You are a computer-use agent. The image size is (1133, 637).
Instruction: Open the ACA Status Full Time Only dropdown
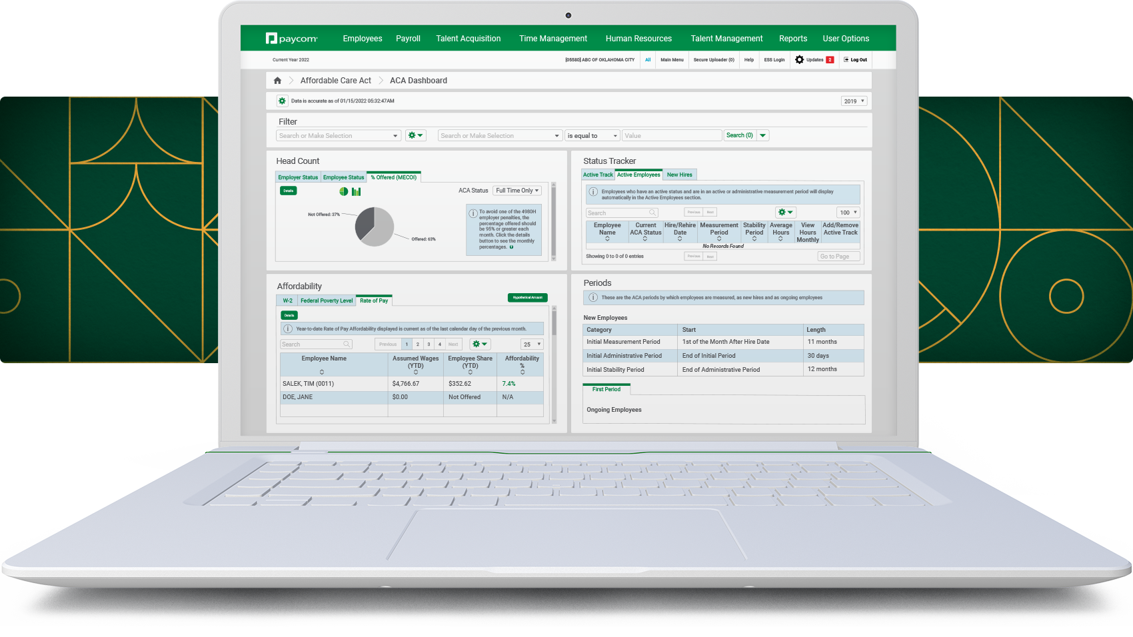(x=517, y=191)
